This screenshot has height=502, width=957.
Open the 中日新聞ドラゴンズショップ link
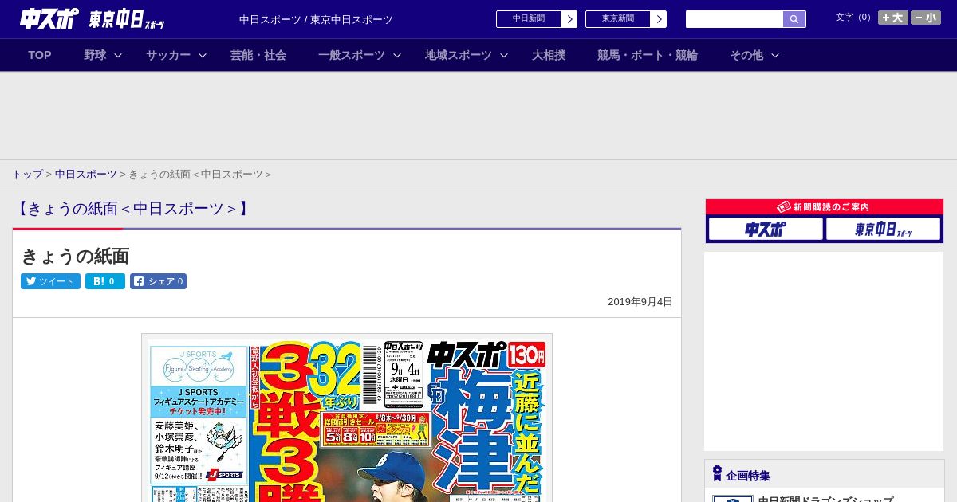coord(825,499)
